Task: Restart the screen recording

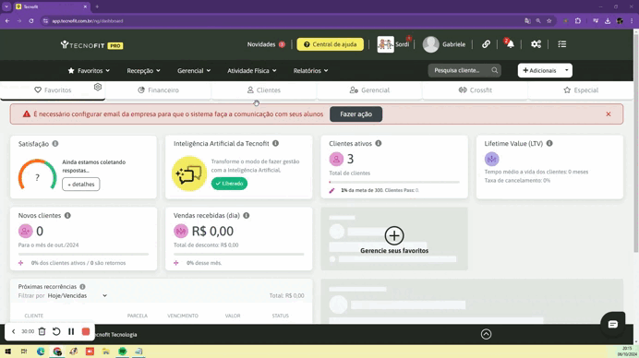Action: click(x=56, y=331)
